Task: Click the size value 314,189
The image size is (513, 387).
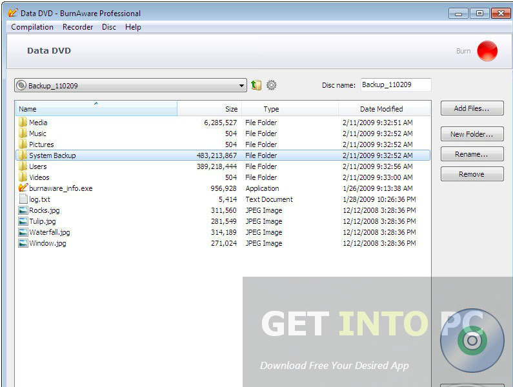Action: [x=223, y=232]
